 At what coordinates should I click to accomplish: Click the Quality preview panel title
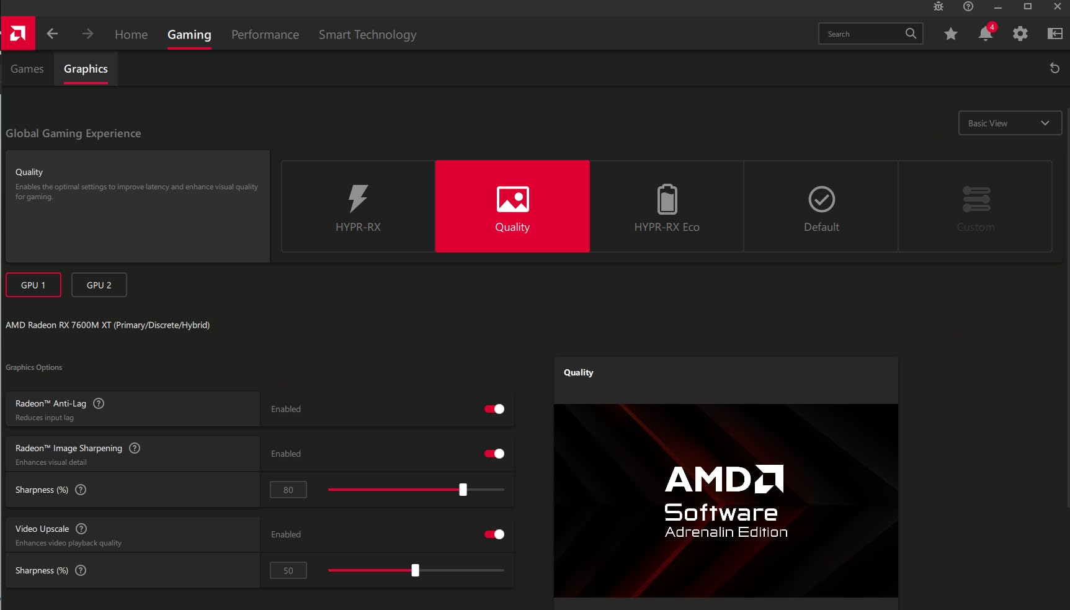579,372
